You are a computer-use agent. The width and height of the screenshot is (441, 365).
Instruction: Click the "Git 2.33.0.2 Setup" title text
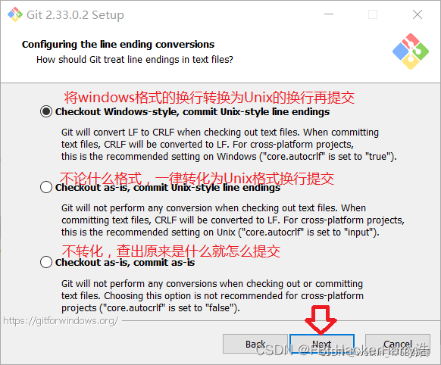[x=75, y=15]
